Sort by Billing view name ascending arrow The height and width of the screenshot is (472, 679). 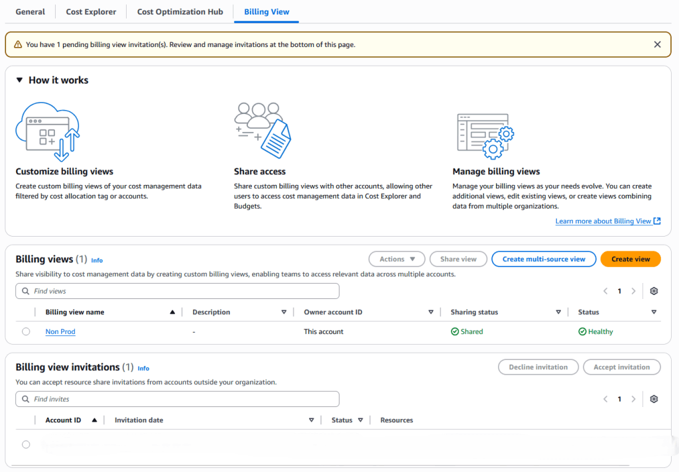[x=172, y=312]
